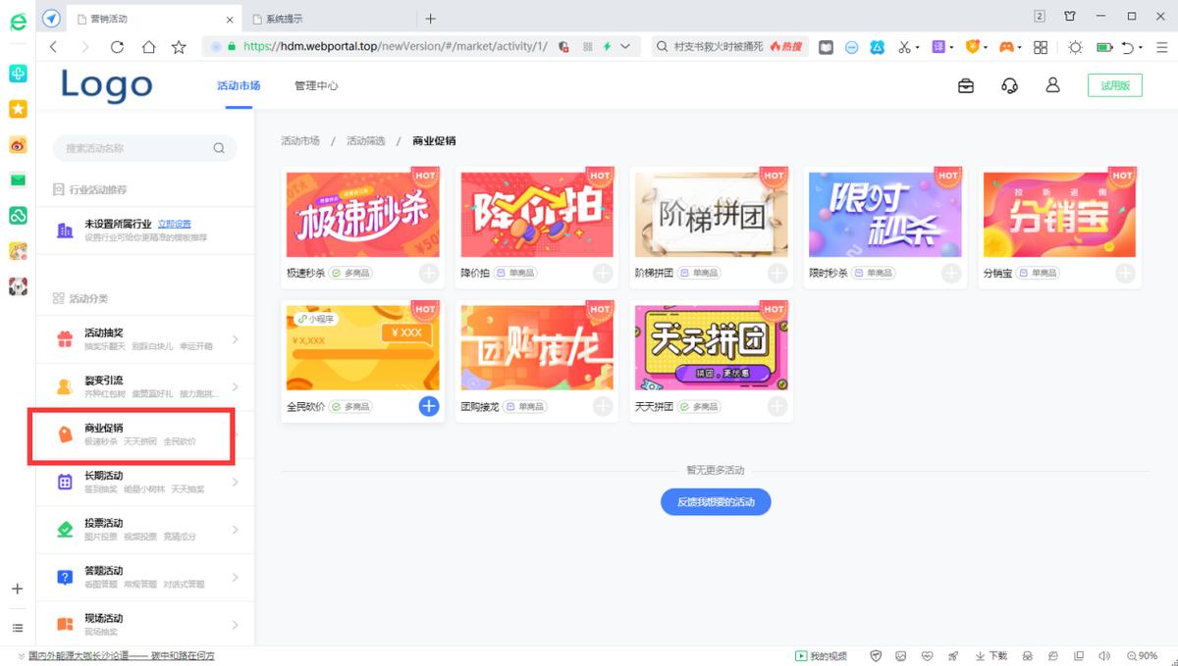The height and width of the screenshot is (666, 1178).
Task: Select the scissors screenshot tool in the toolbar
Action: click(x=903, y=46)
